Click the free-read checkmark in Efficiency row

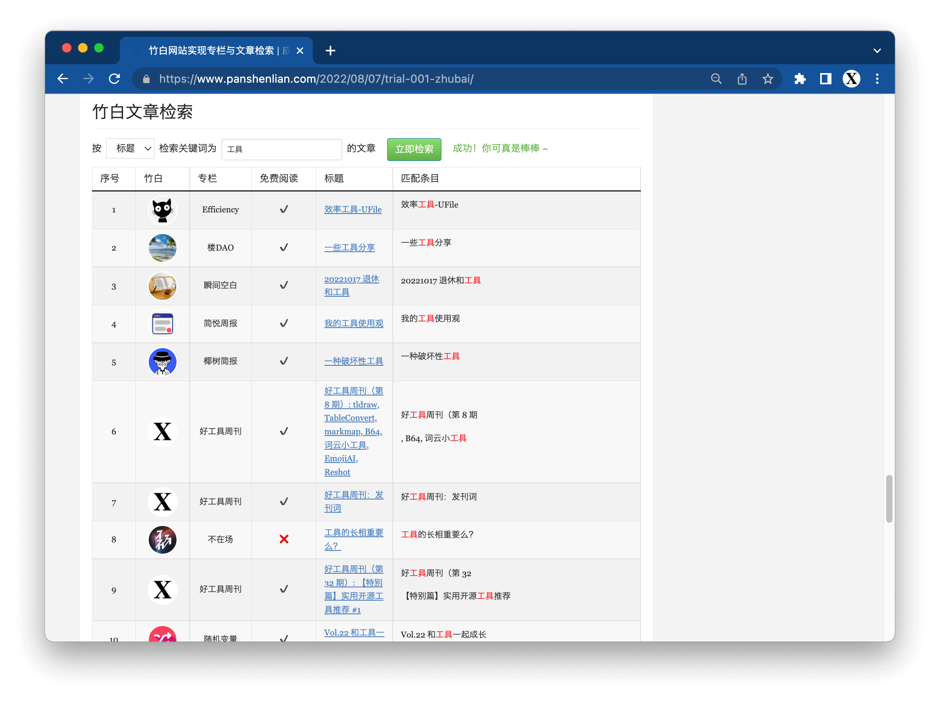pos(284,209)
